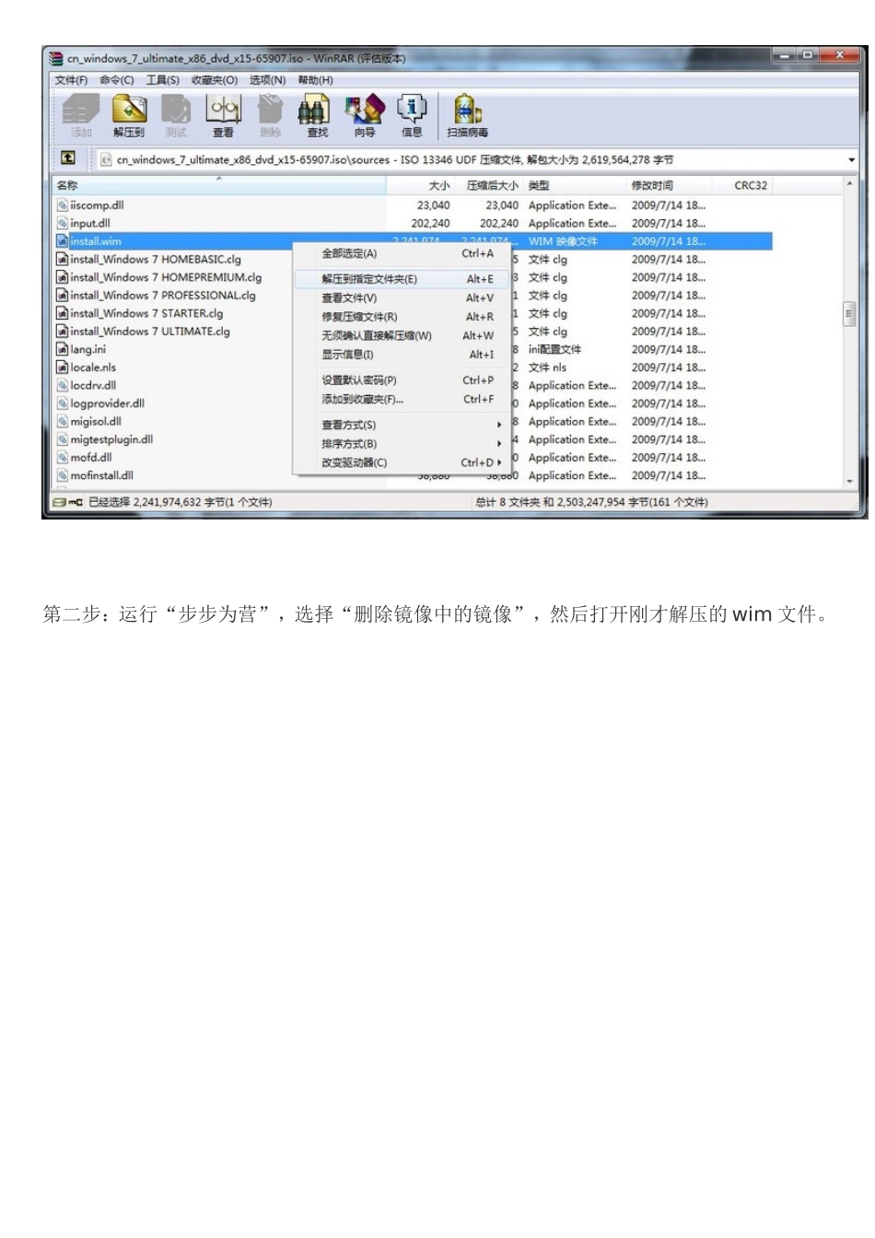Click the Extract To (解压到) toolbar icon

[129, 115]
